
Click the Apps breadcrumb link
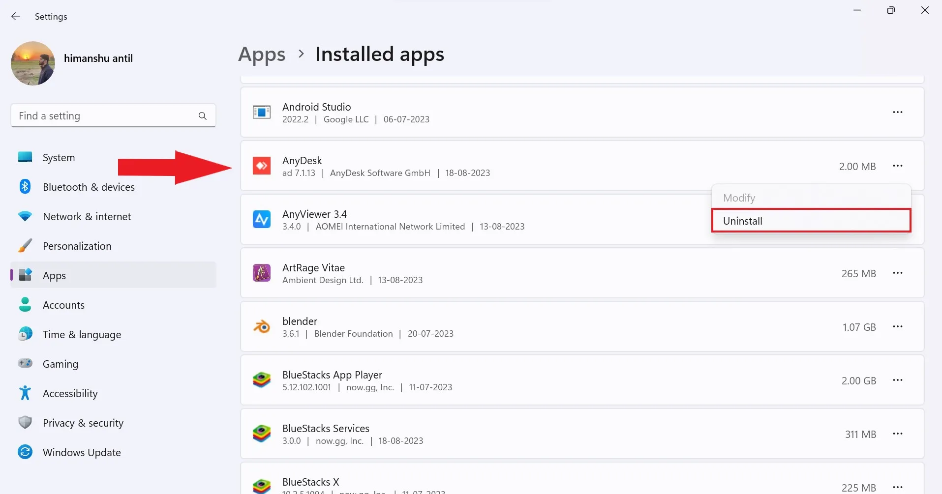tap(261, 54)
